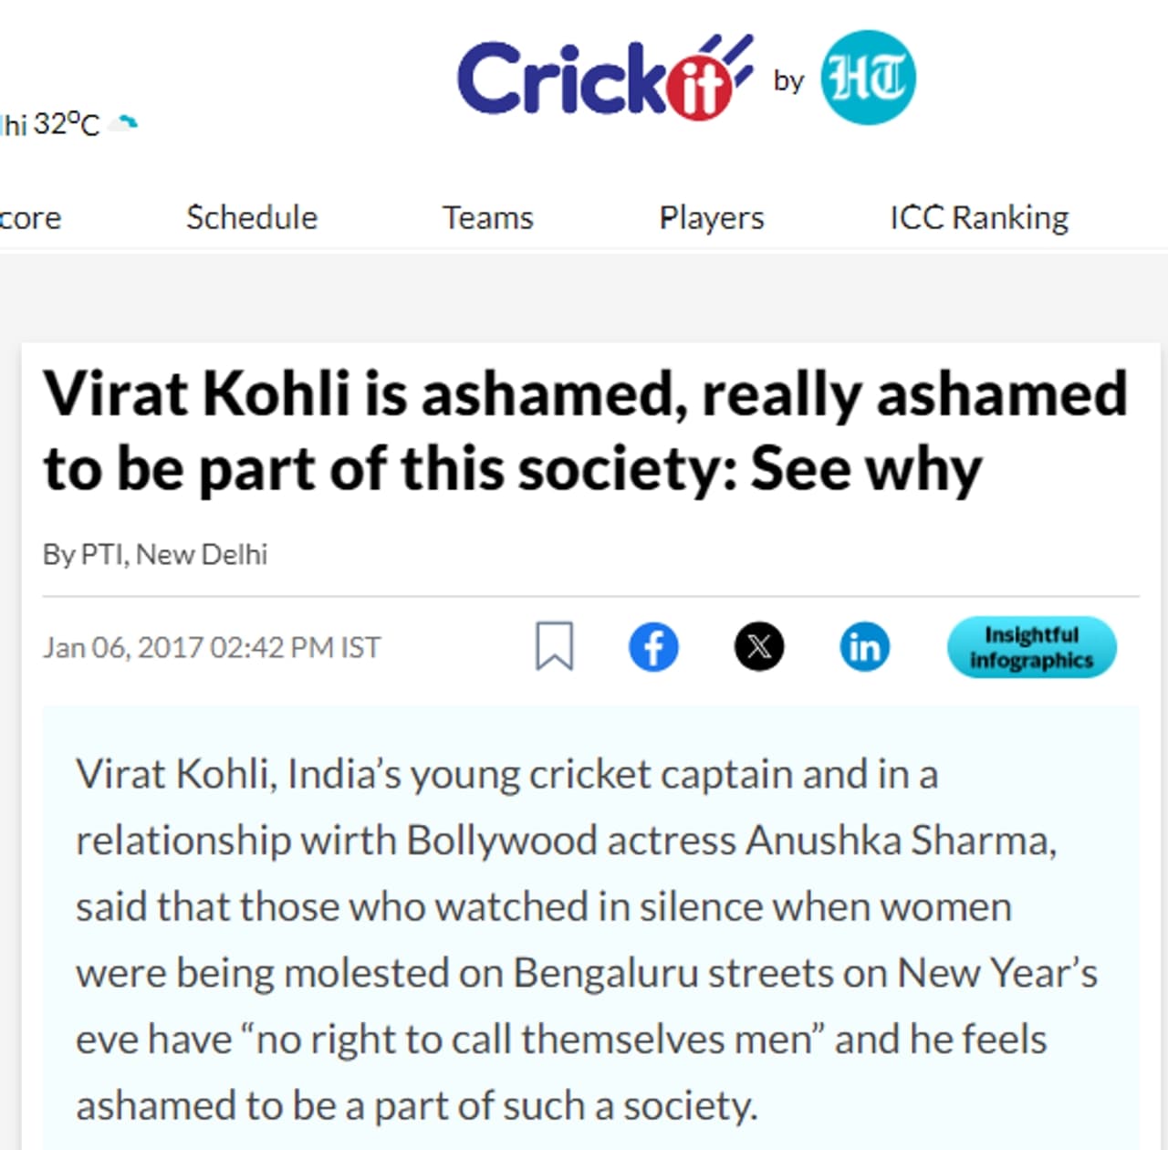Click the 32°C temperature reading
The height and width of the screenshot is (1150, 1168).
point(66,123)
